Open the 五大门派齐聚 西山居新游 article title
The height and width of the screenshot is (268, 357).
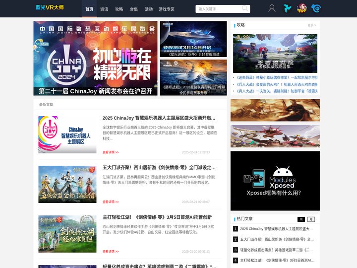tap(159, 168)
